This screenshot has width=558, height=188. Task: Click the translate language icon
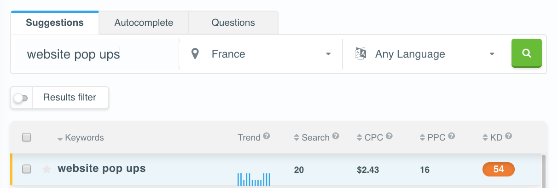pos(360,54)
